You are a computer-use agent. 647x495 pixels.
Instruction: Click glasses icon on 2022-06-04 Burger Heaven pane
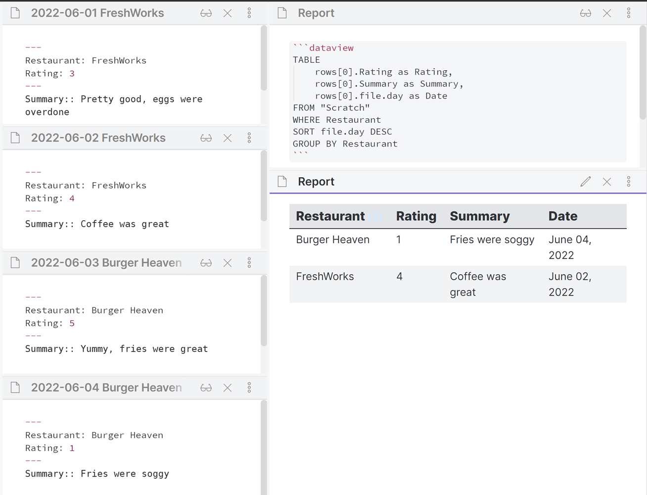pyautogui.click(x=206, y=388)
